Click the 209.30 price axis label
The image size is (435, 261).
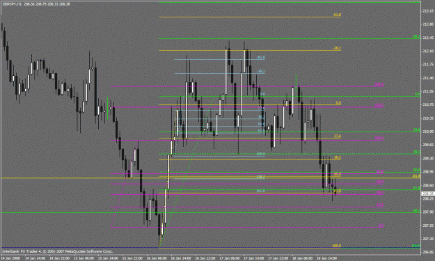click(x=428, y=159)
